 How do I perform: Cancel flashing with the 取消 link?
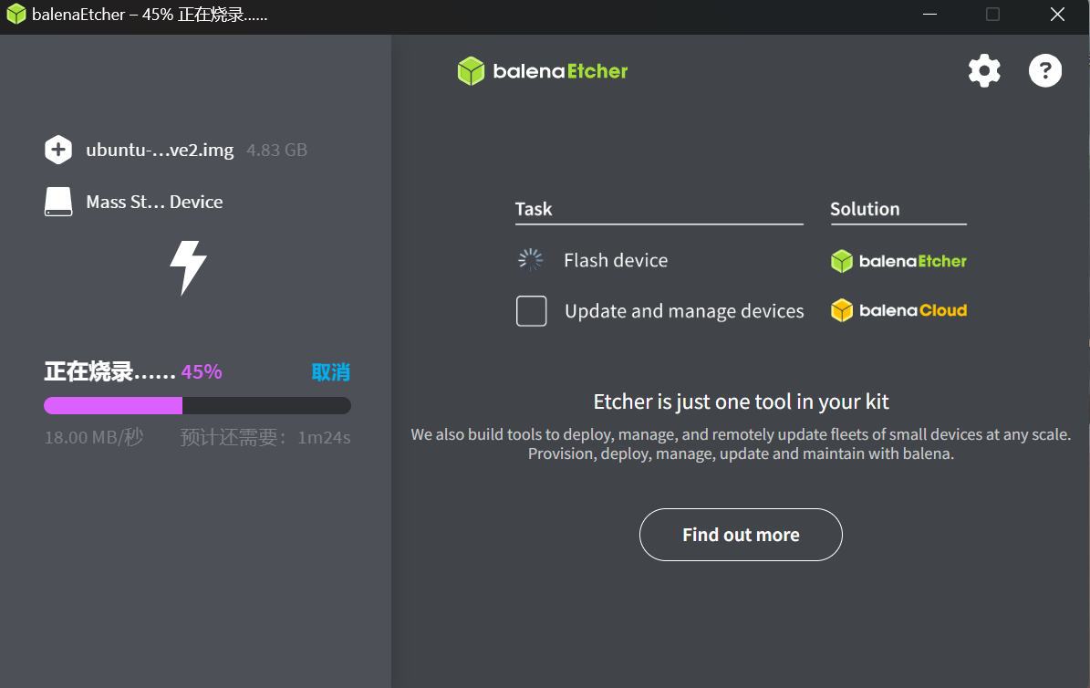(331, 372)
